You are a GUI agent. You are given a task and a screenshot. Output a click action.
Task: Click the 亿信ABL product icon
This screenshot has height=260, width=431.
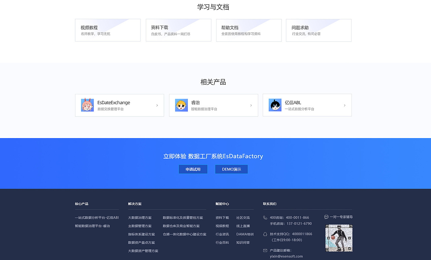[275, 105]
